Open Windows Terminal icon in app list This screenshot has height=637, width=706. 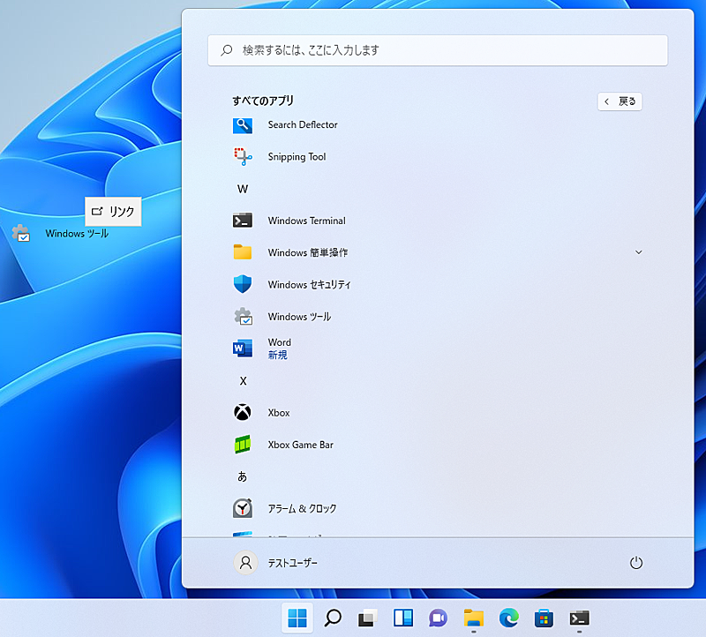pos(242,221)
